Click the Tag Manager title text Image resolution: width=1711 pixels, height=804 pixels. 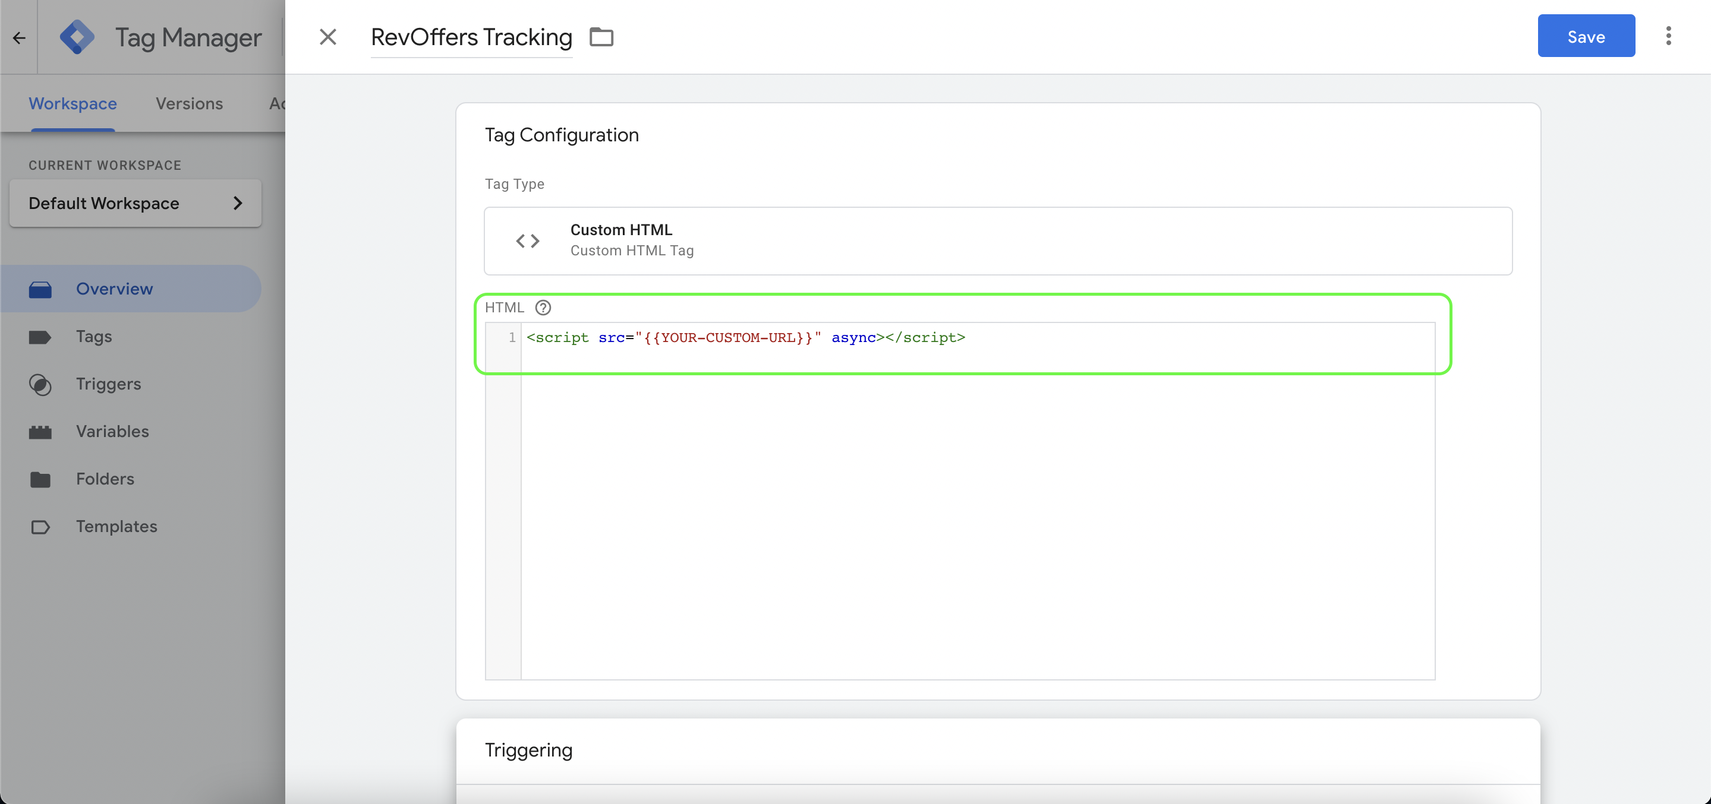(x=188, y=38)
